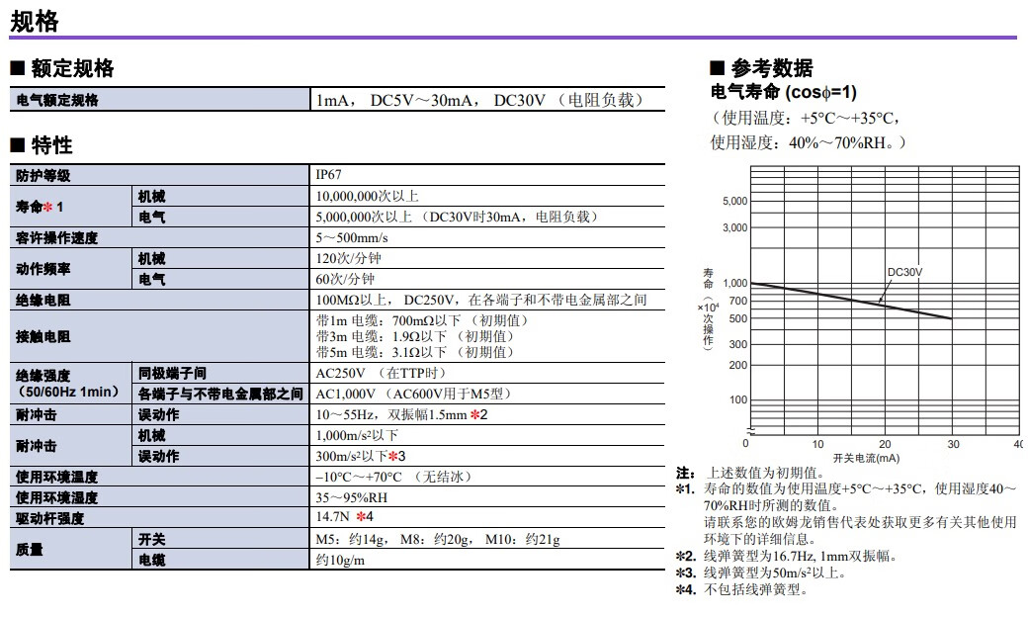
Task: Click the black square before 参考数据
Action: (718, 69)
